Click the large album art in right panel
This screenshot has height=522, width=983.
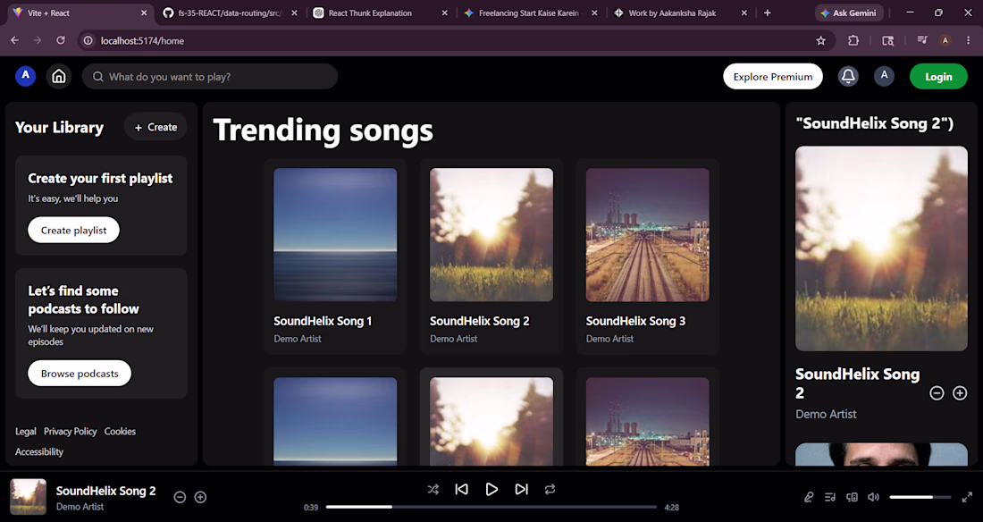tap(881, 248)
